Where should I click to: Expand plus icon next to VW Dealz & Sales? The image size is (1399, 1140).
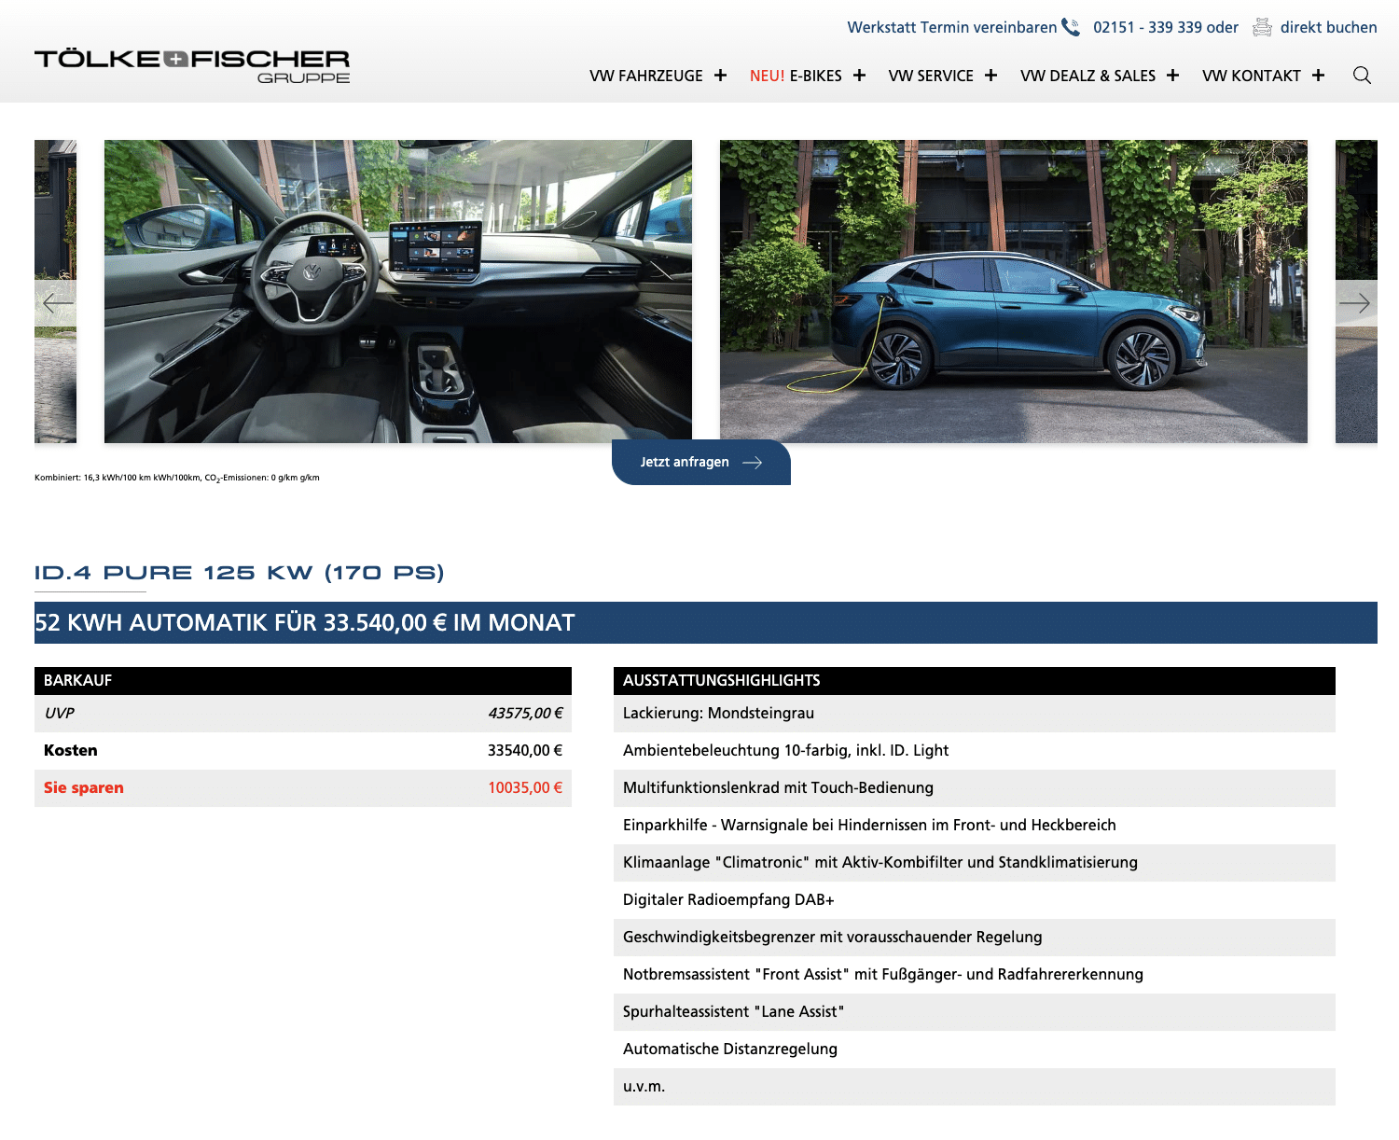point(1172,76)
